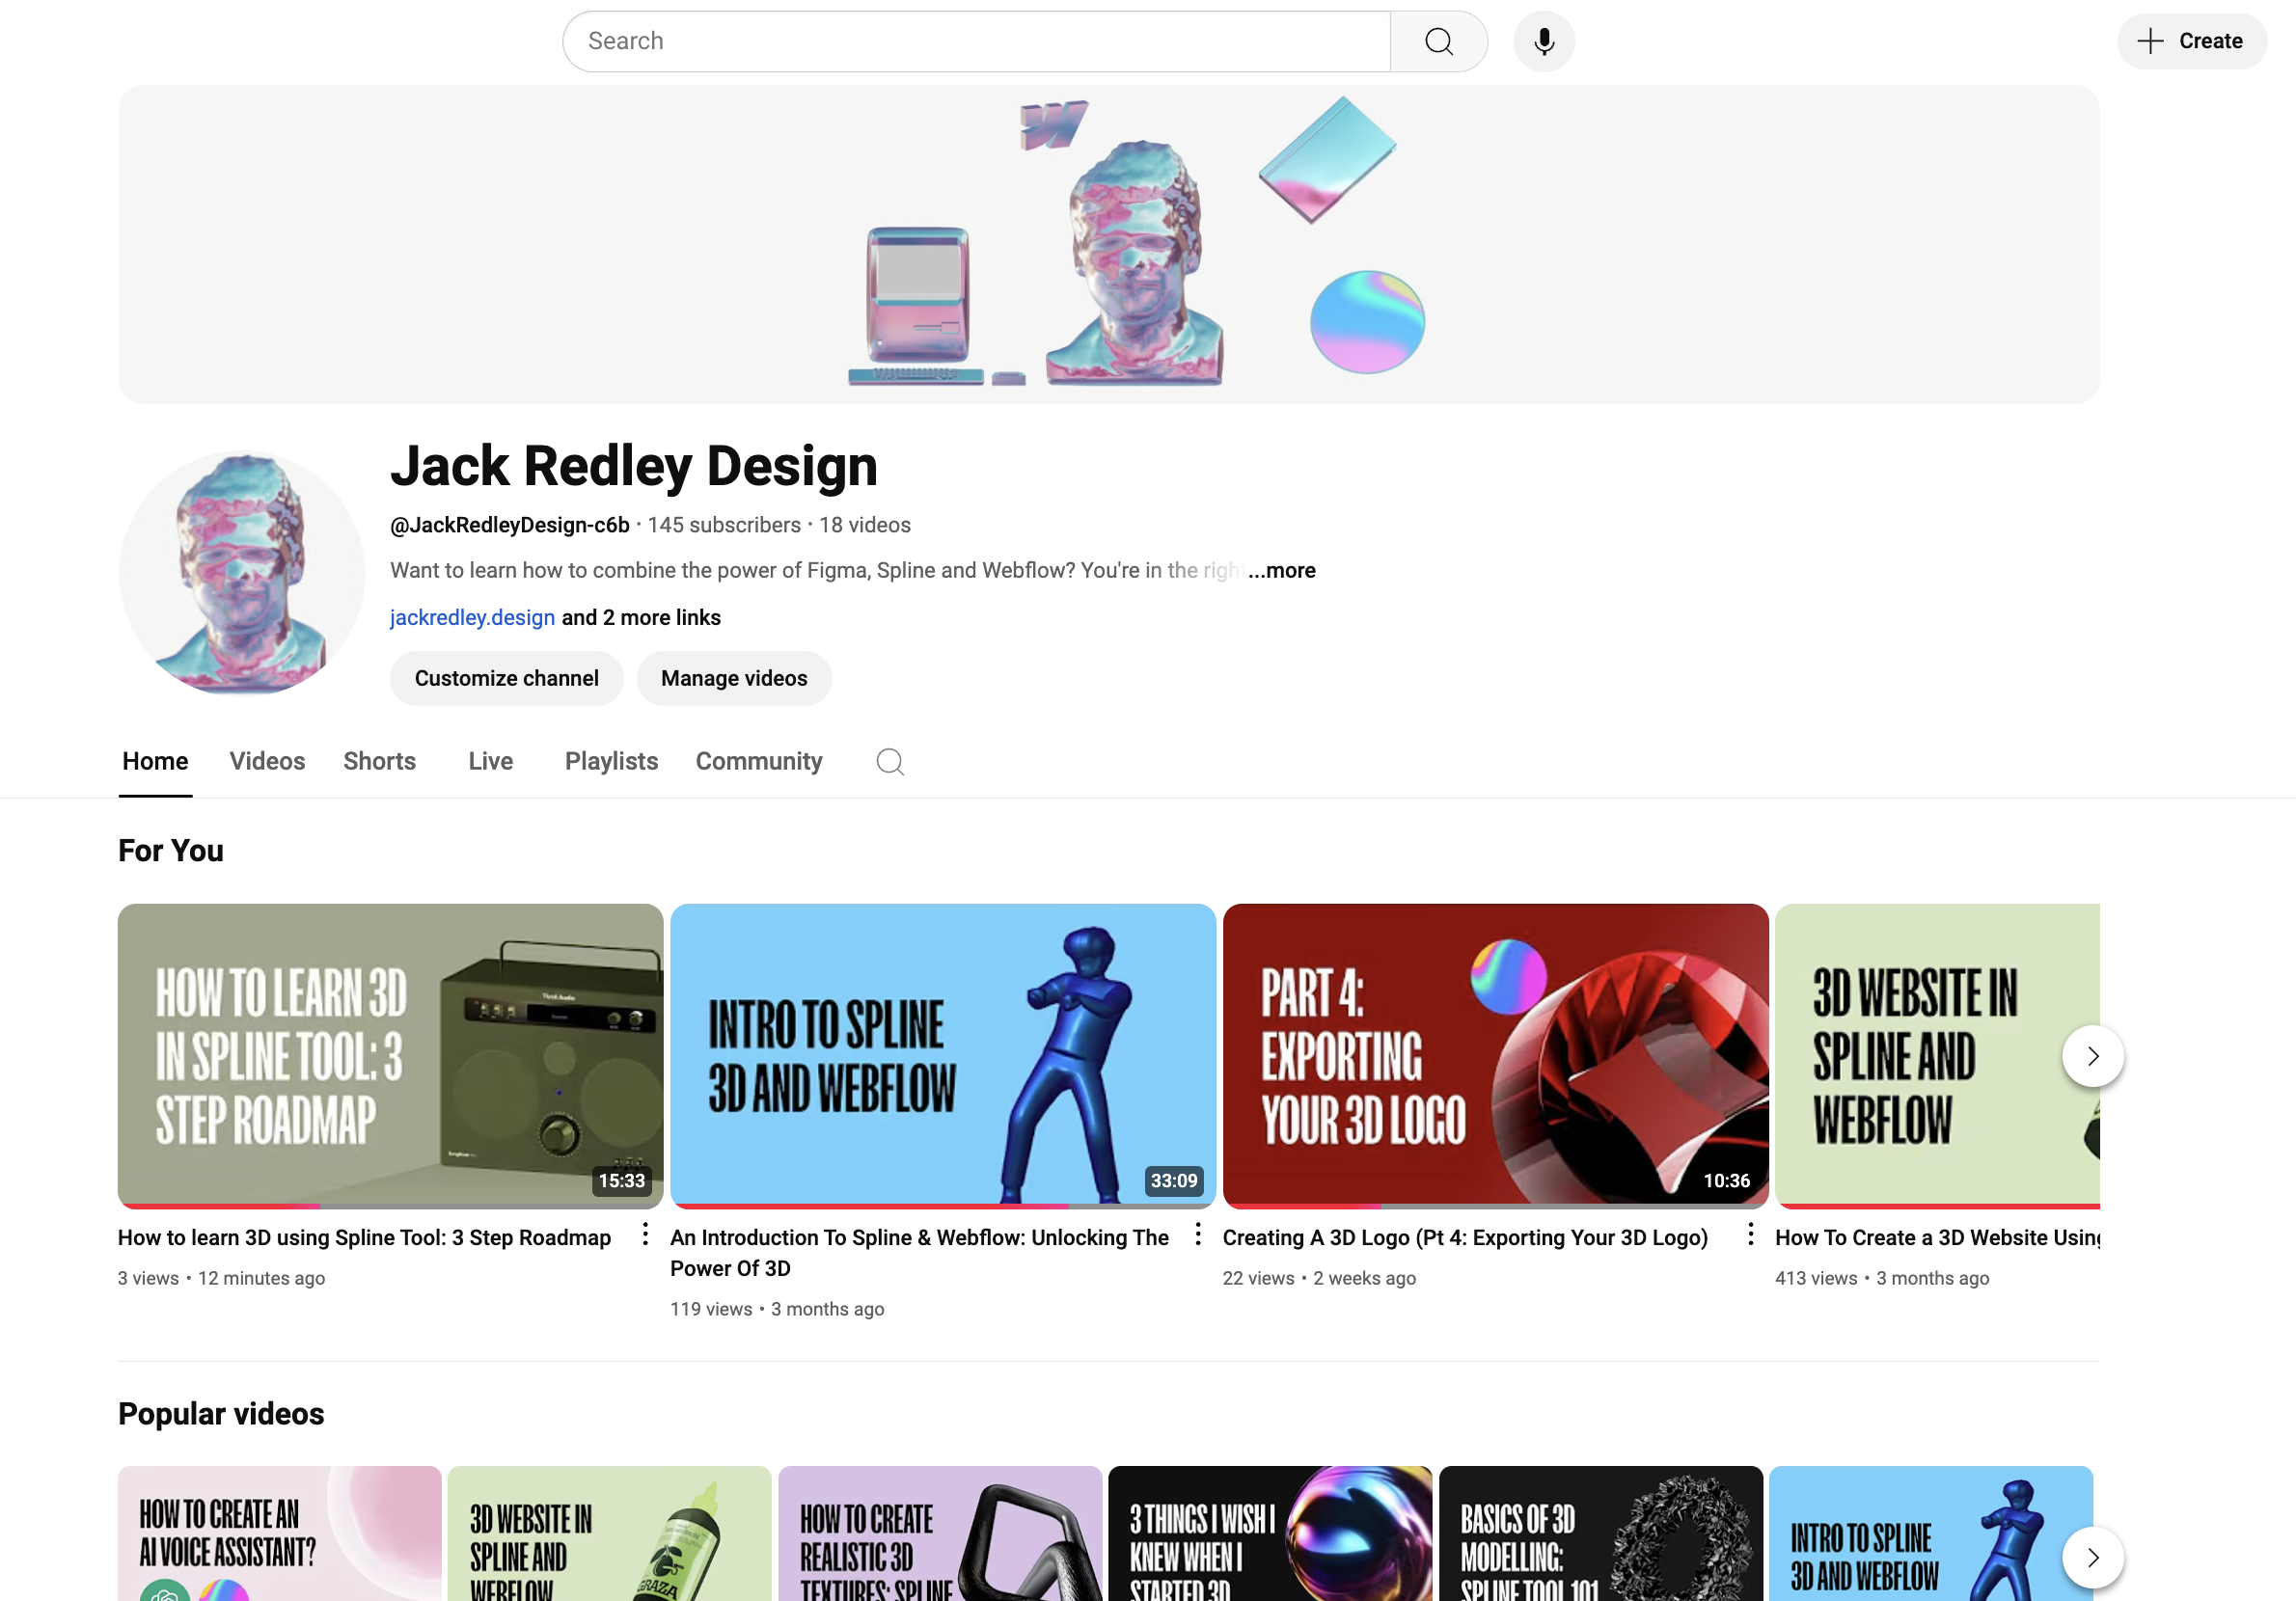Click the voice search microphone icon
Screen dimensions: 2296x1601
pyautogui.click(x=1543, y=41)
